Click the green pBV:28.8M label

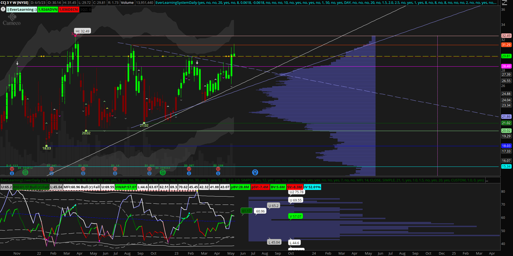pyautogui.click(x=240, y=187)
